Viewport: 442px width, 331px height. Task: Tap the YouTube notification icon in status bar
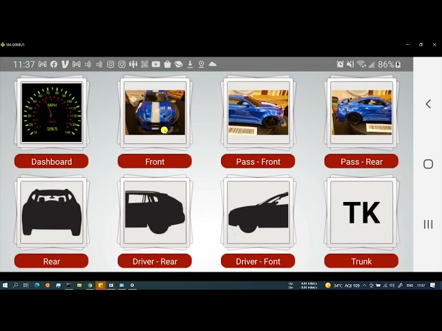[156, 64]
